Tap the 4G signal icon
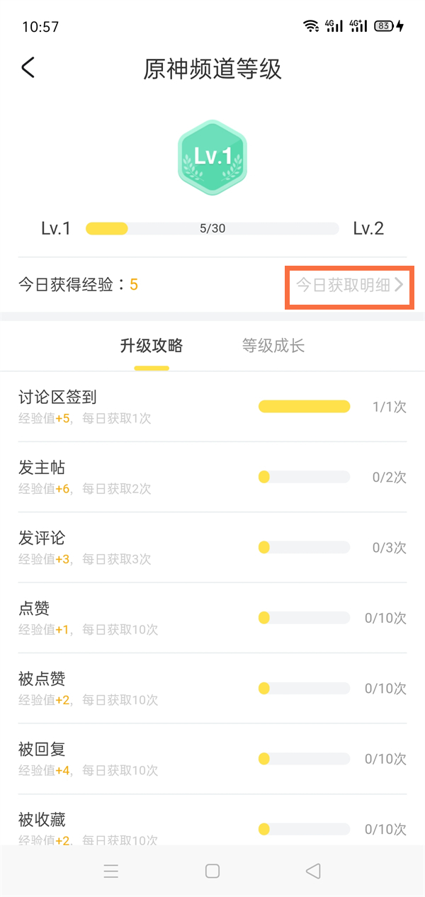Image resolution: width=425 pixels, height=897 pixels. 333,26
